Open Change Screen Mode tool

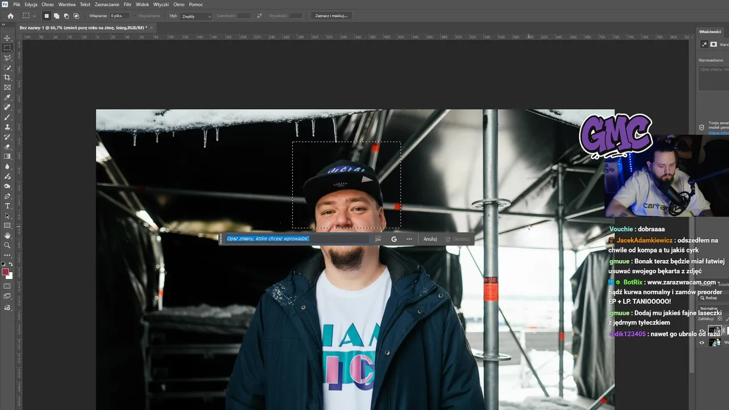pyautogui.click(x=7, y=296)
